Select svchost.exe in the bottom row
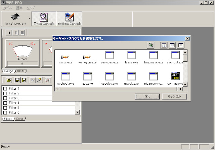The height and width of the screenshot is (150, 215). (66, 79)
